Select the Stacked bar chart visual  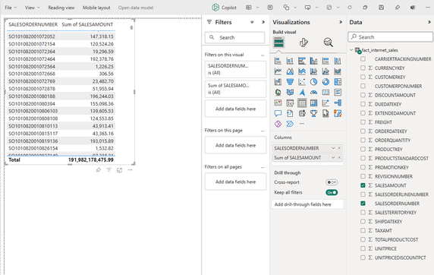point(278,61)
